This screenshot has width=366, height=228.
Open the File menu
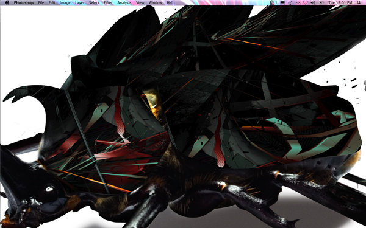(x=41, y=3)
